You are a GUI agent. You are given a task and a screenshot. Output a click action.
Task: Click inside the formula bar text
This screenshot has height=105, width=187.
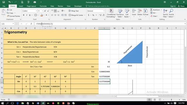tap(44, 24)
